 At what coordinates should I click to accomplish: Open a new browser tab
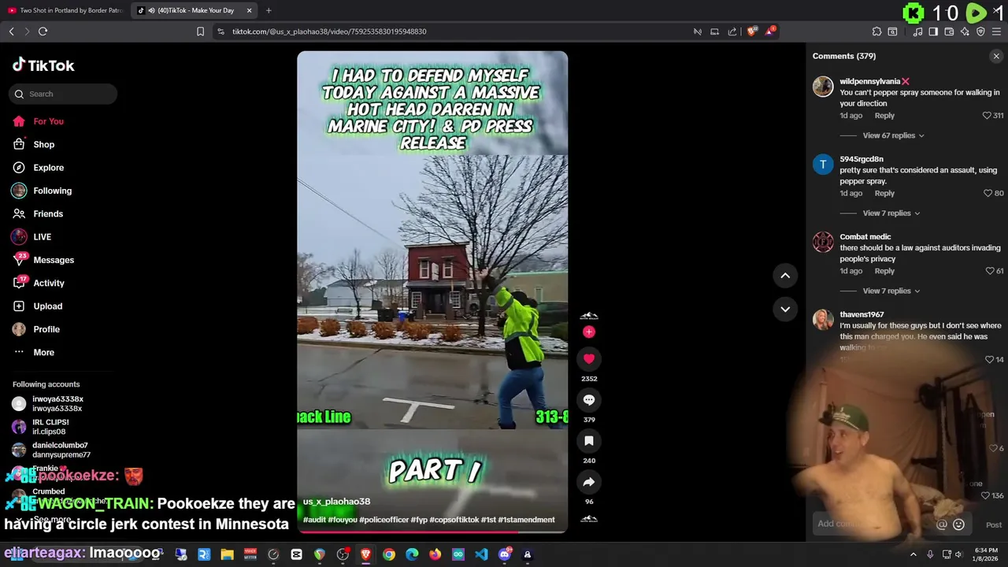click(269, 10)
